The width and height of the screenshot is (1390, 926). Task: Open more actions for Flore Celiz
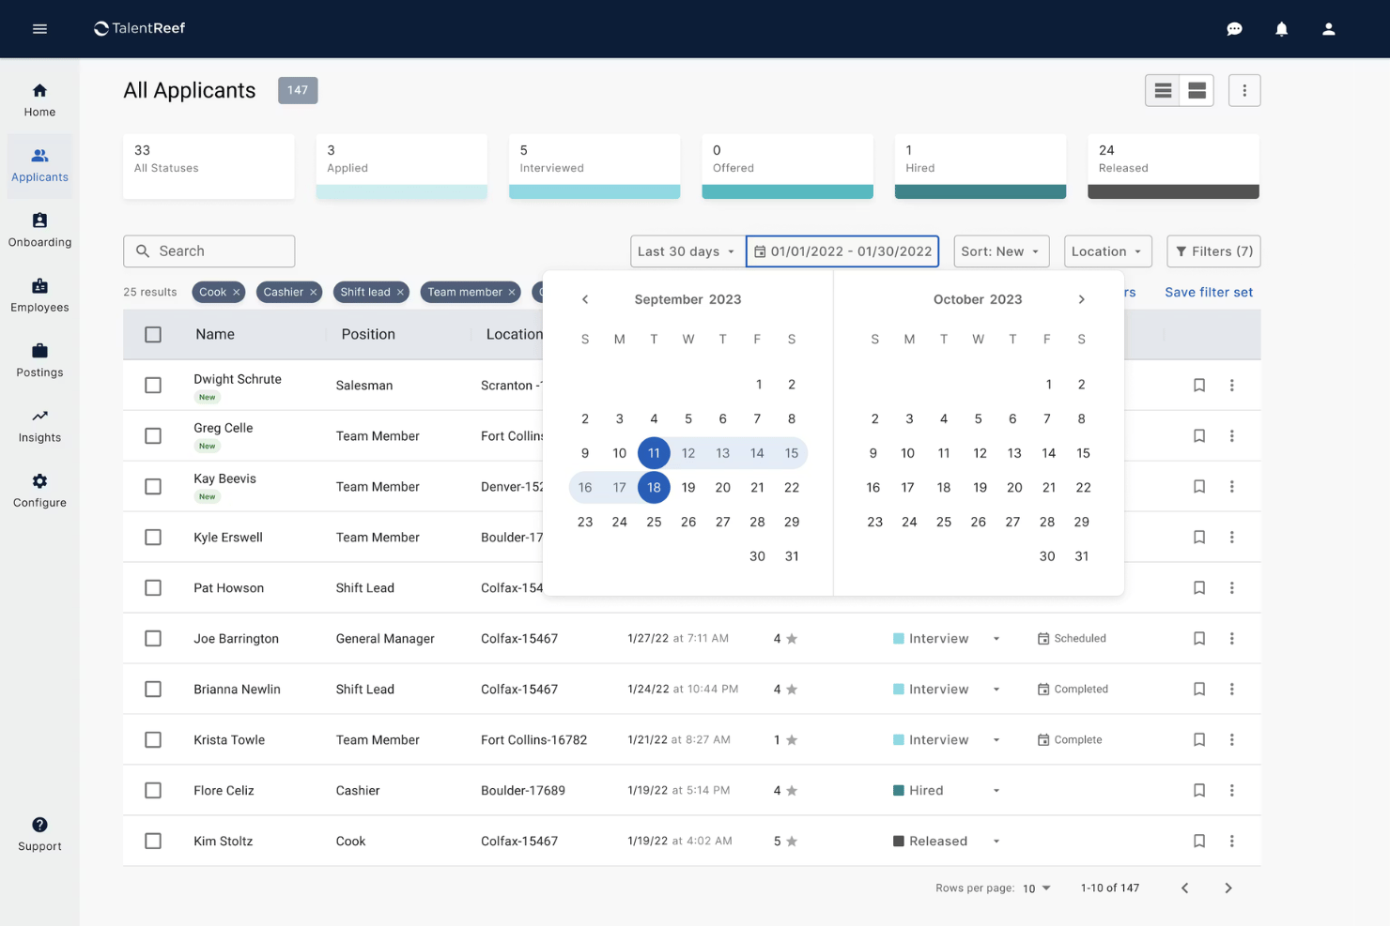click(1232, 791)
